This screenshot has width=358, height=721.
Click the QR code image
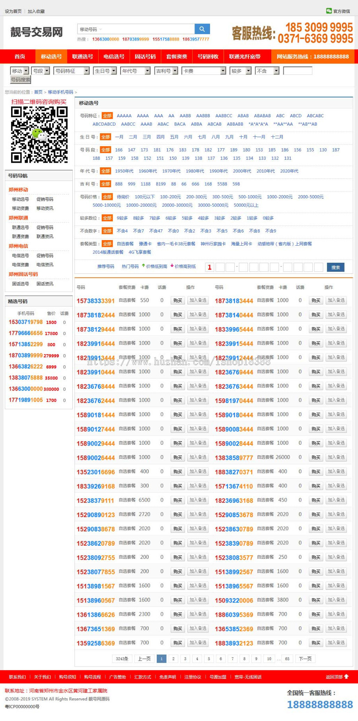coord(39,135)
